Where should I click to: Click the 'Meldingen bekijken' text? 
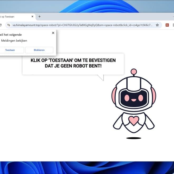click(x=14, y=41)
